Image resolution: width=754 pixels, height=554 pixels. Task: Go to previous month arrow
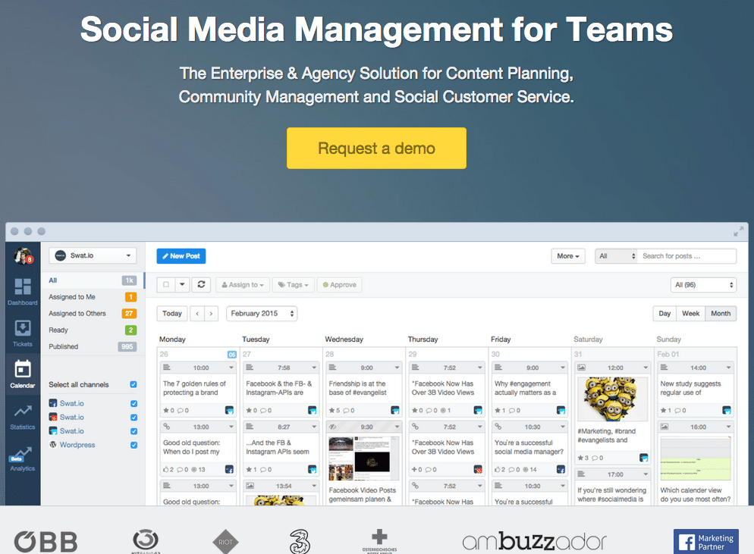coord(197,313)
